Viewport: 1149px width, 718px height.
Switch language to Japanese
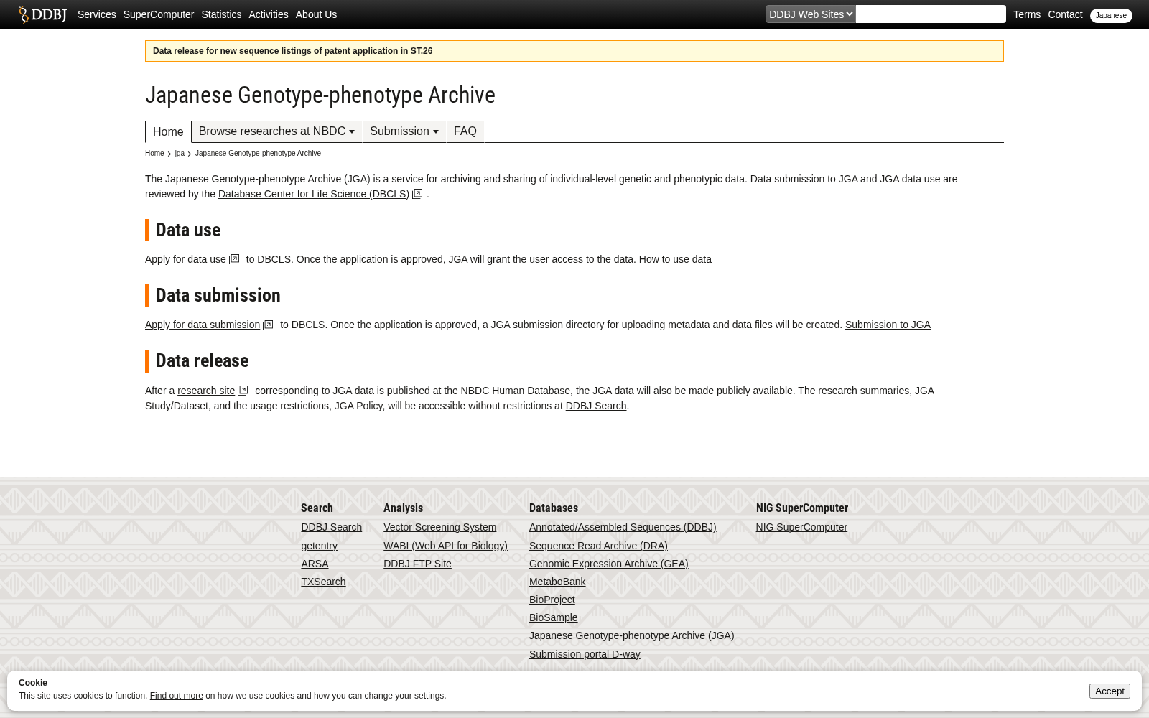click(x=1111, y=15)
